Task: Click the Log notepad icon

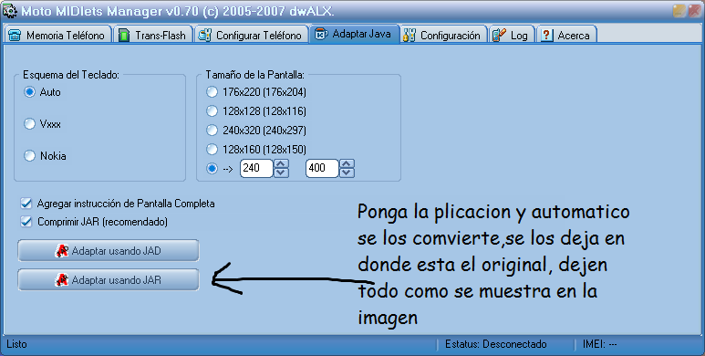Action: click(x=499, y=35)
